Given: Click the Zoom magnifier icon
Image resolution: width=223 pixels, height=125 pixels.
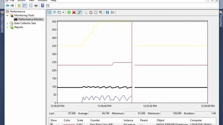Looking at the screenshot, I should tap(101, 12).
